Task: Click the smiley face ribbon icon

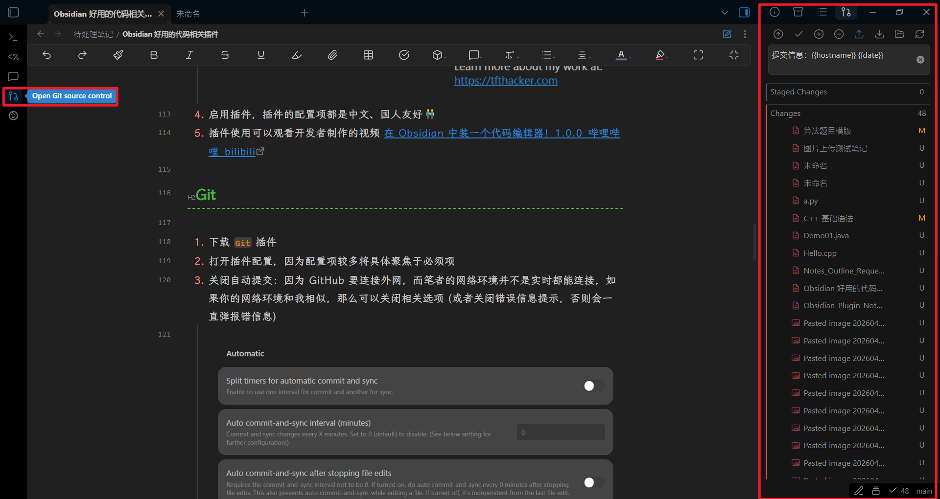Action: pyautogui.click(x=14, y=115)
